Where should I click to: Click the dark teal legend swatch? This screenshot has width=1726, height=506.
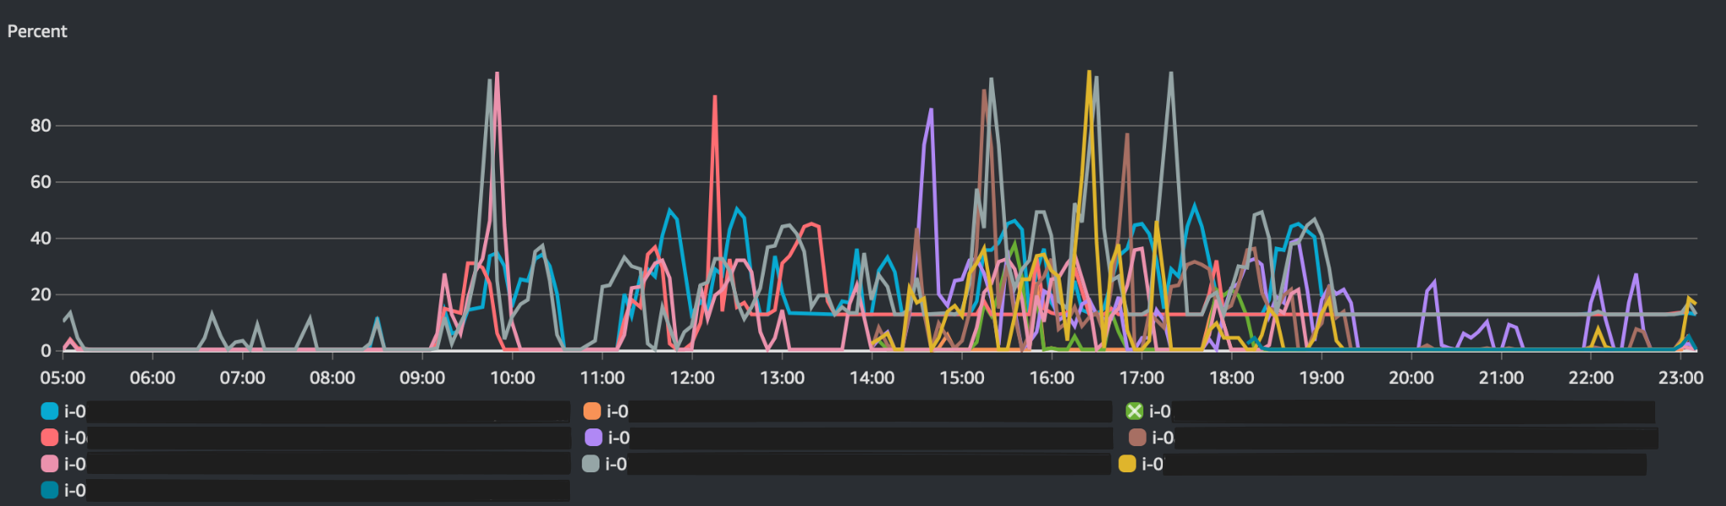50,490
